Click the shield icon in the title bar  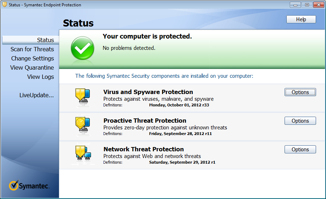tap(4, 5)
